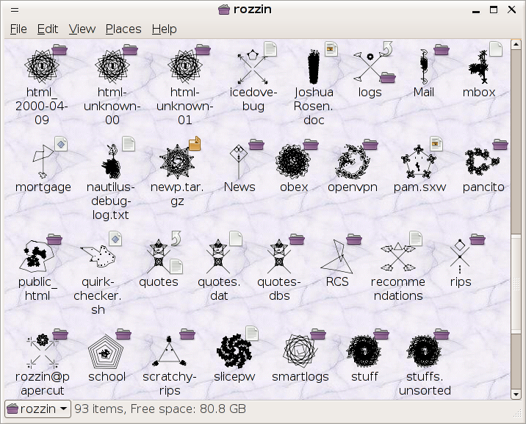Click the "school" name label
Screen dimensions: 526x424
click(x=107, y=376)
